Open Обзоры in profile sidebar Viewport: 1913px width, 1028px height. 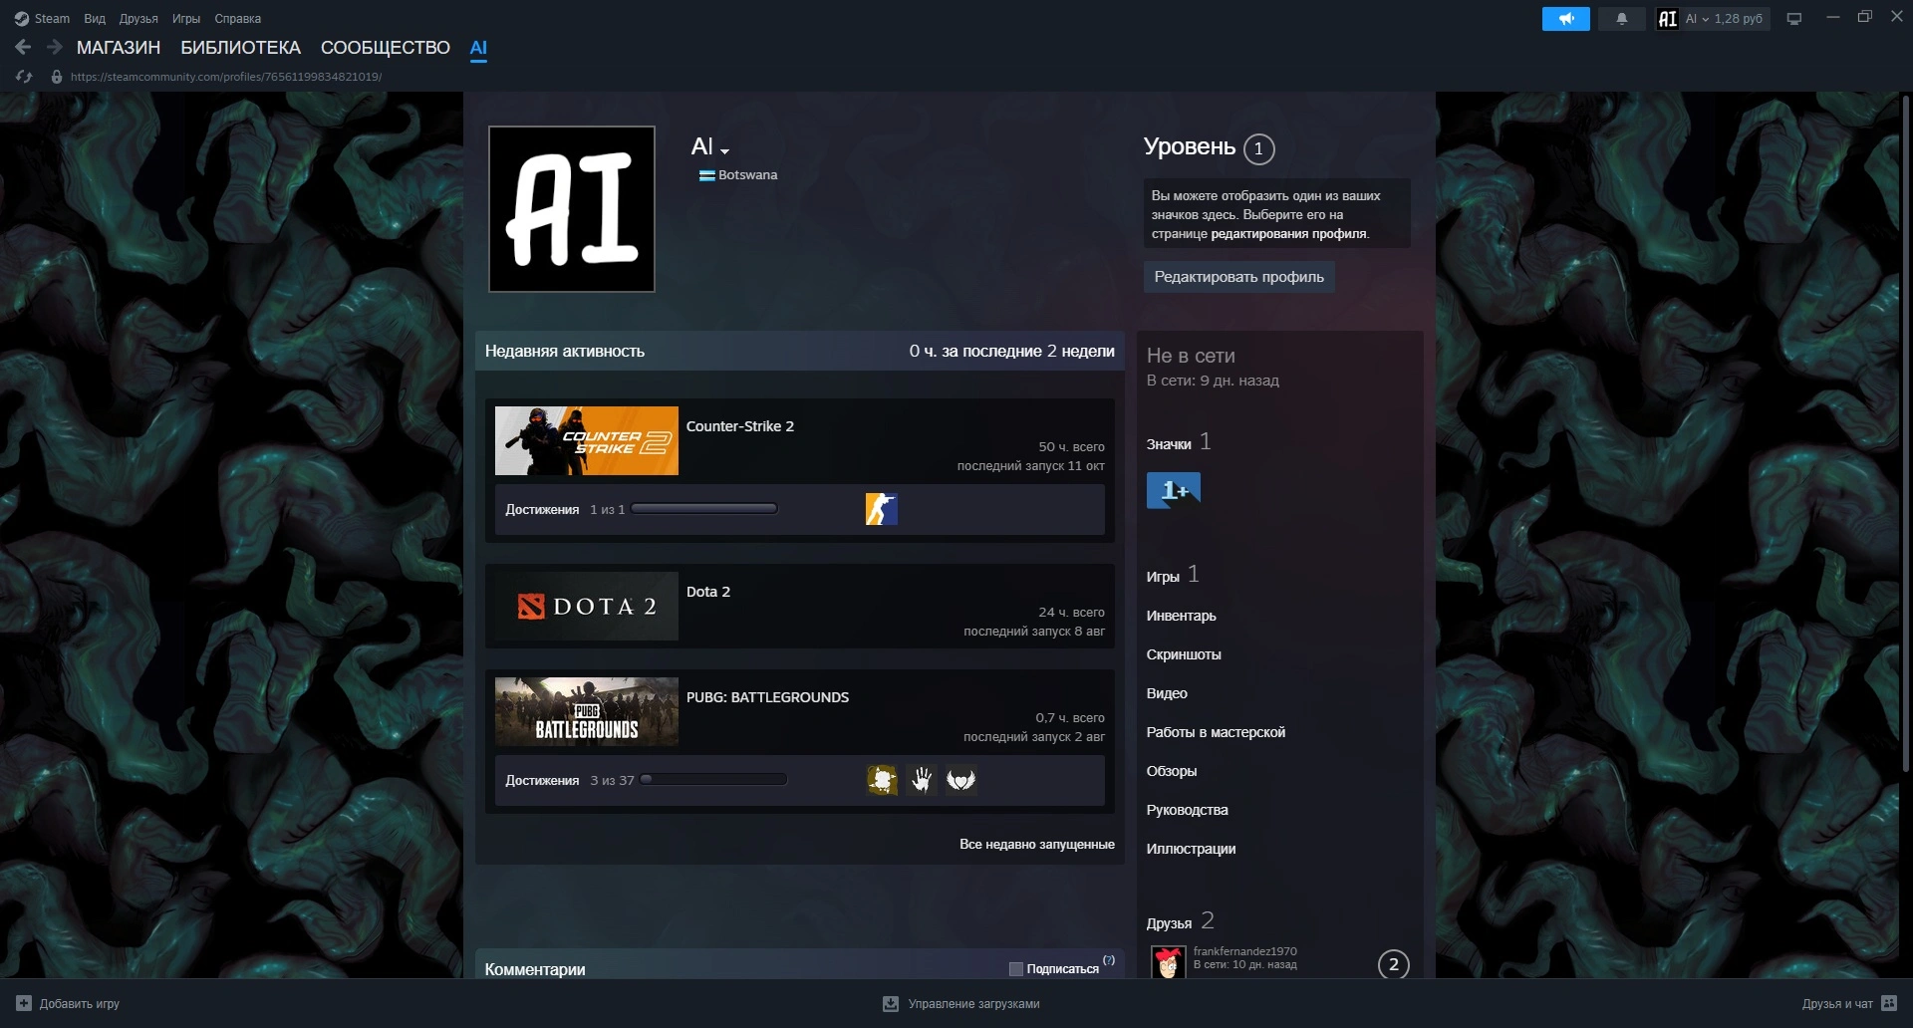1172,771
